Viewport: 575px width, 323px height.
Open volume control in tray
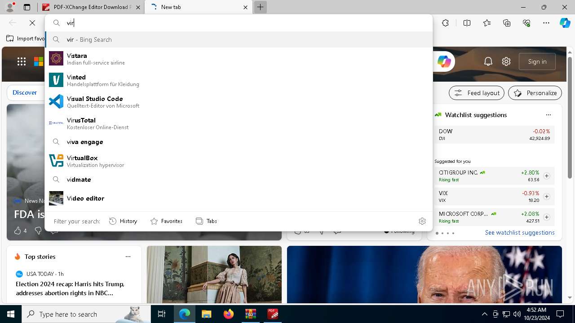(x=517, y=314)
